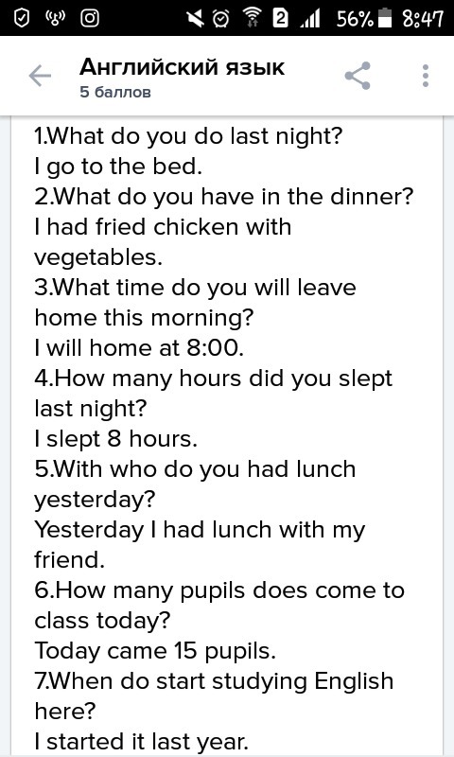The image size is (454, 757).
Task: Tap question 3 about leaving home
Action: [x=195, y=303]
